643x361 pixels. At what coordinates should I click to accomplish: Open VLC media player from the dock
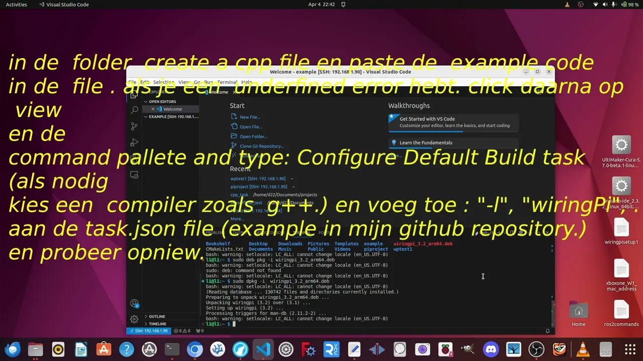(x=582, y=349)
